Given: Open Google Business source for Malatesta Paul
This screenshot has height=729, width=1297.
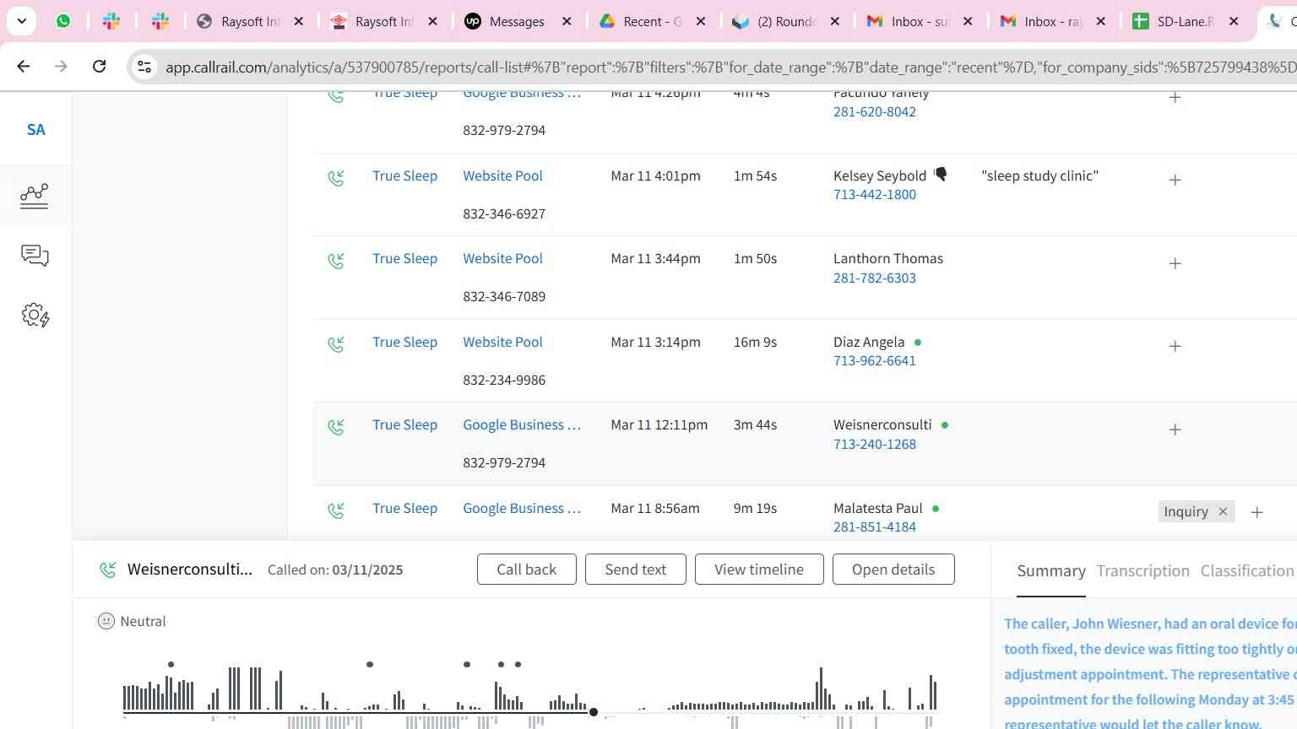Looking at the screenshot, I should pyautogui.click(x=522, y=508).
